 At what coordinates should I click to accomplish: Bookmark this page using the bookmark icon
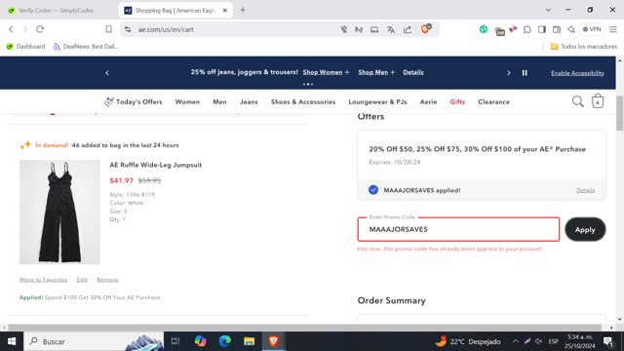click(x=108, y=29)
